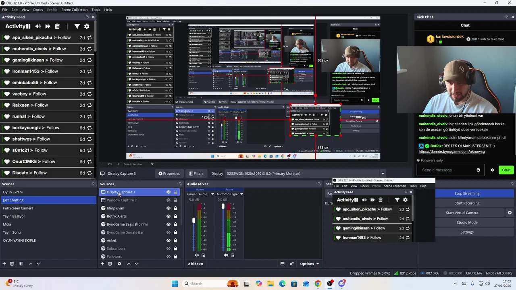This screenshot has width=516, height=290.
Task: Adjust the Game Audio volume fader
Action: click(x=193, y=220)
